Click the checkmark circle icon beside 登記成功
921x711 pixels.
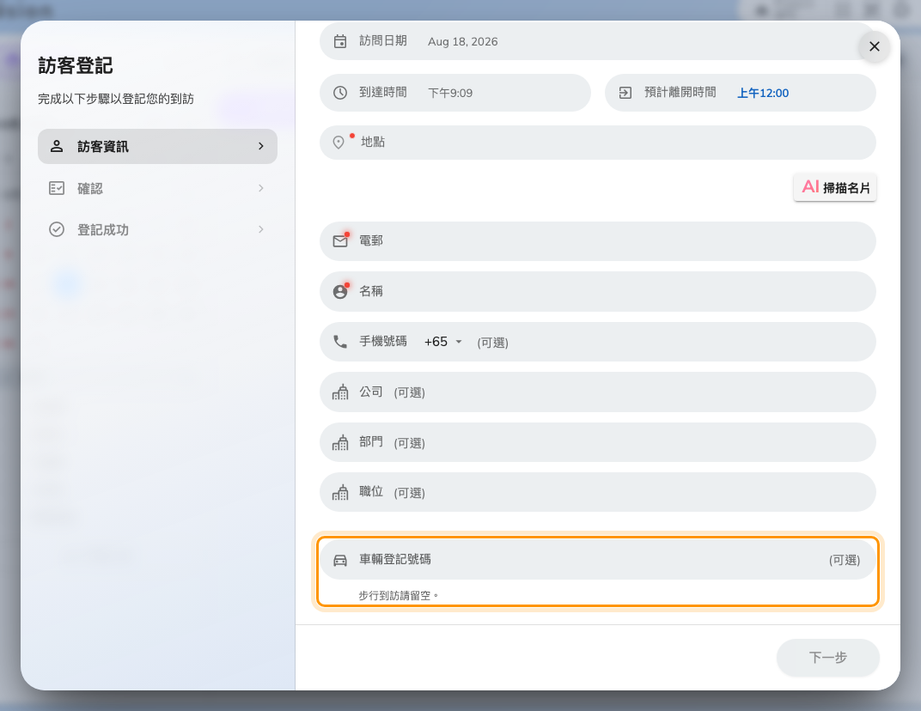tap(57, 229)
